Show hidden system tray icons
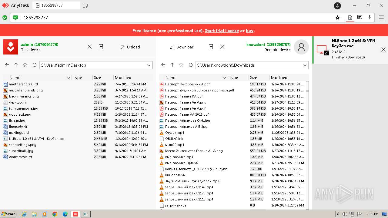The image size is (388, 218). (x=338, y=214)
